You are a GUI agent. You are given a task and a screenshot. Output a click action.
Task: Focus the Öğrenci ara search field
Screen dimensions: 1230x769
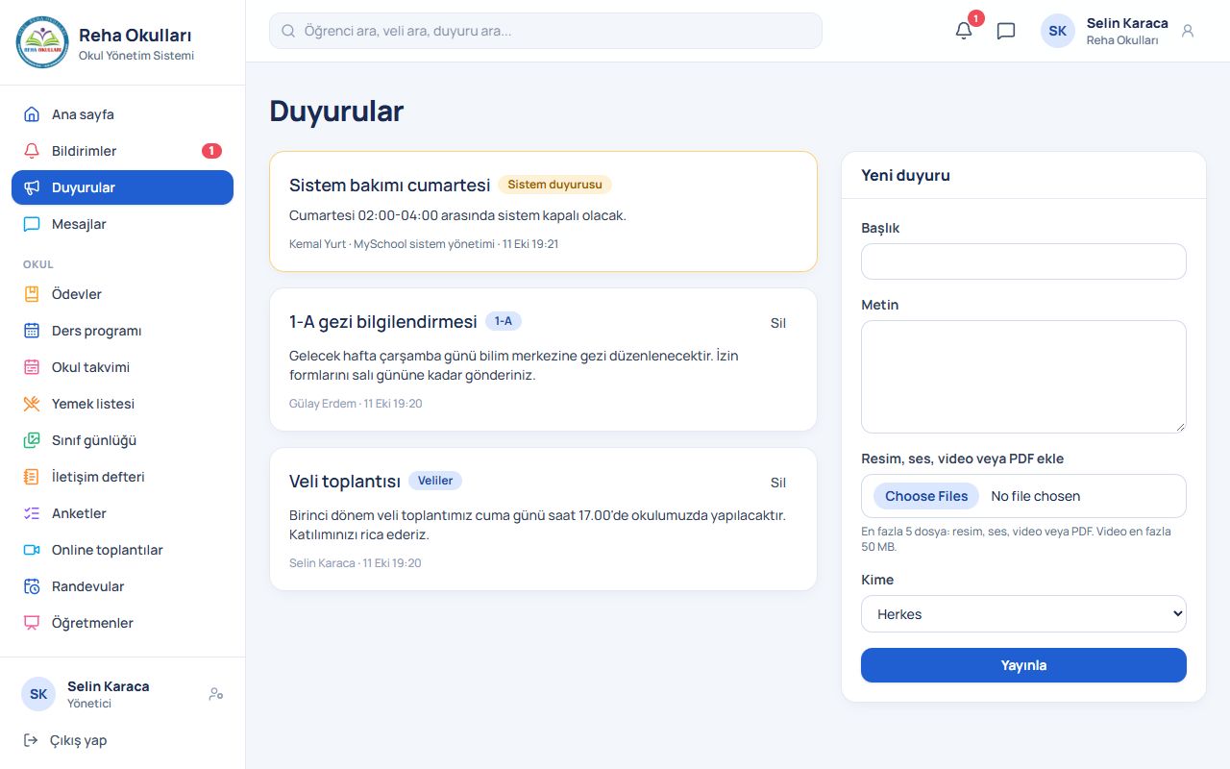pos(546,31)
